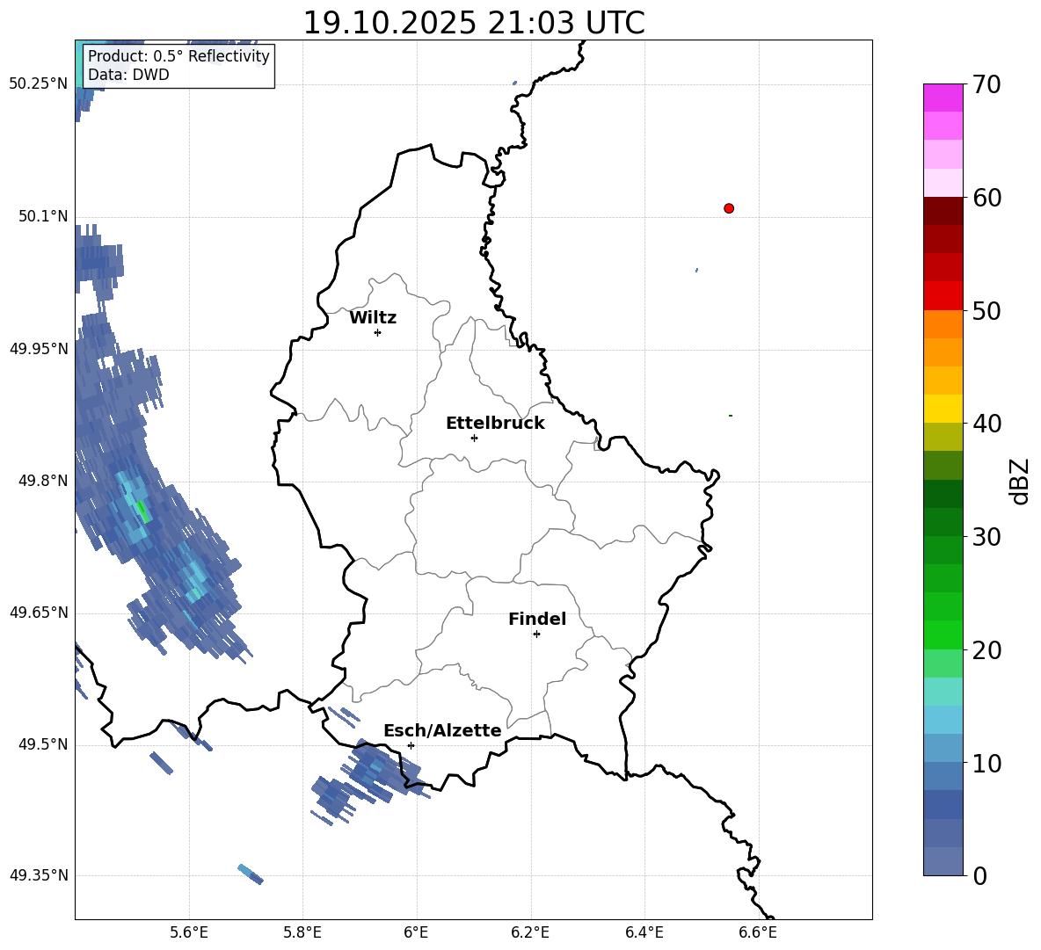Click the 49.95°N latitude label
The width and height of the screenshot is (1041, 950).
(38, 348)
